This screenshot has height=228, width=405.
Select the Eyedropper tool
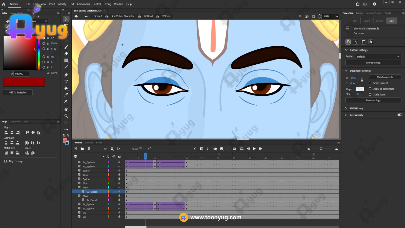click(66, 95)
